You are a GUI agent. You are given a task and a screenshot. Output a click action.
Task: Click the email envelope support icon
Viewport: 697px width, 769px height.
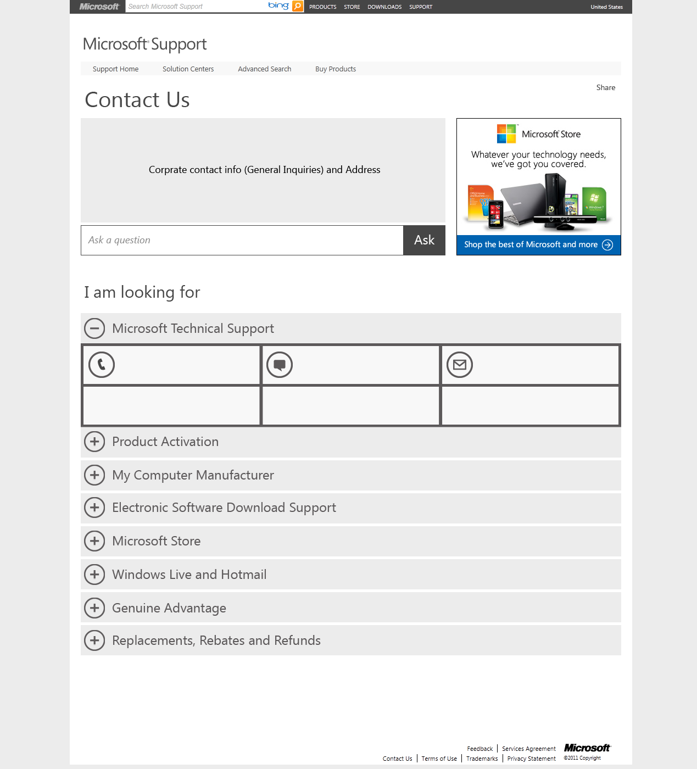pyautogui.click(x=460, y=365)
